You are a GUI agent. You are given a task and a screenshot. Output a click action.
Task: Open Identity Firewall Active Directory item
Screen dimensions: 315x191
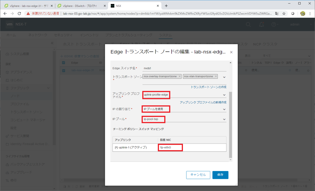[x=28, y=144]
